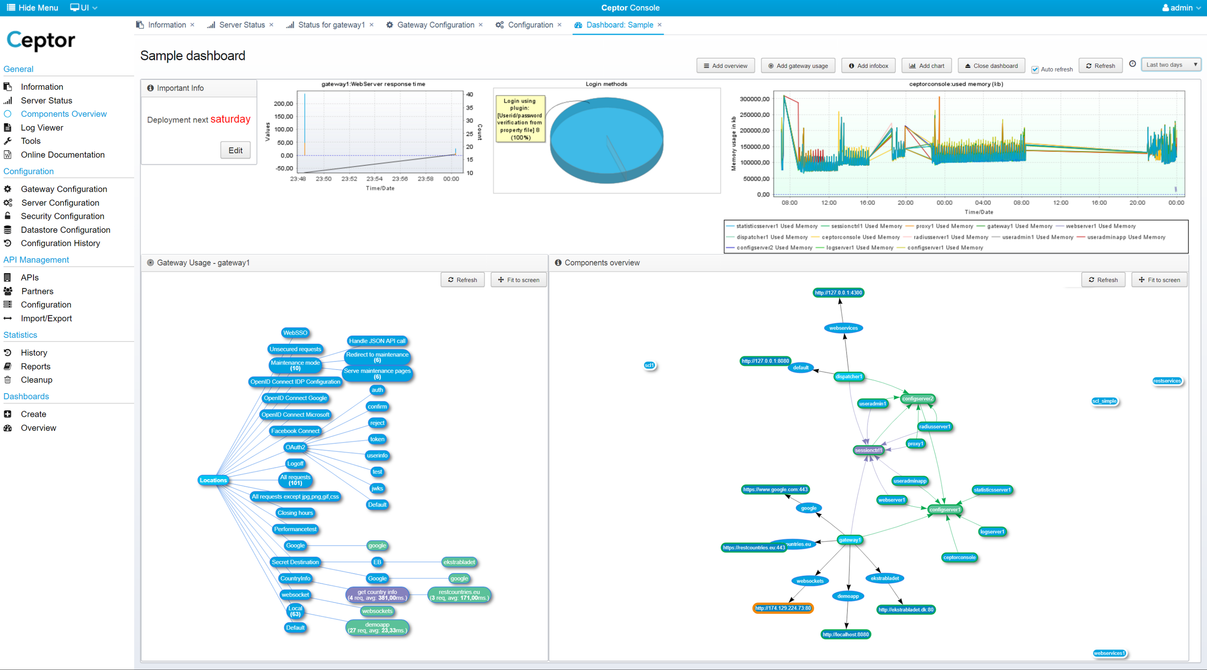This screenshot has width=1207, height=670.
Task: Click the Cleanup trash icon
Action: click(7, 380)
